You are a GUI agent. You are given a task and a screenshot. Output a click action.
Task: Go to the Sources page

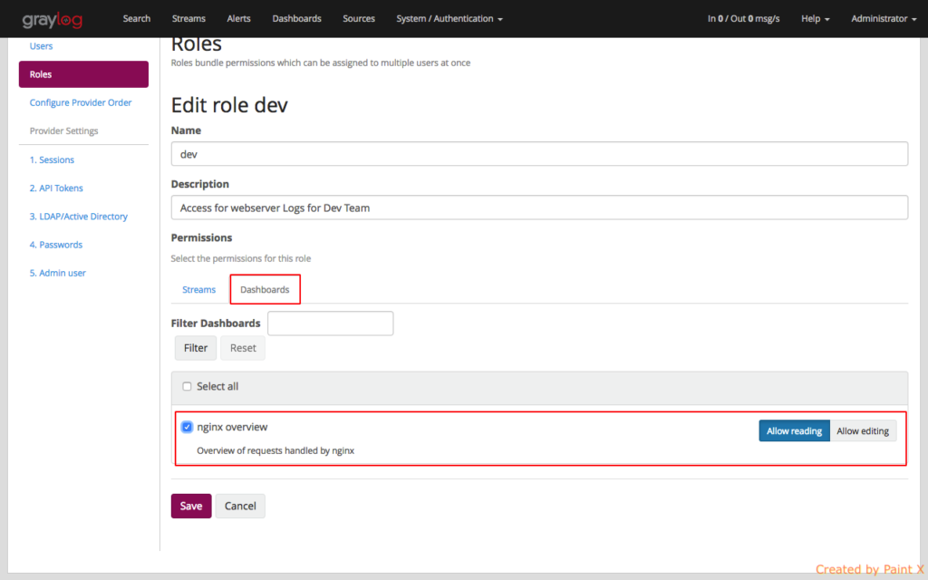point(358,18)
